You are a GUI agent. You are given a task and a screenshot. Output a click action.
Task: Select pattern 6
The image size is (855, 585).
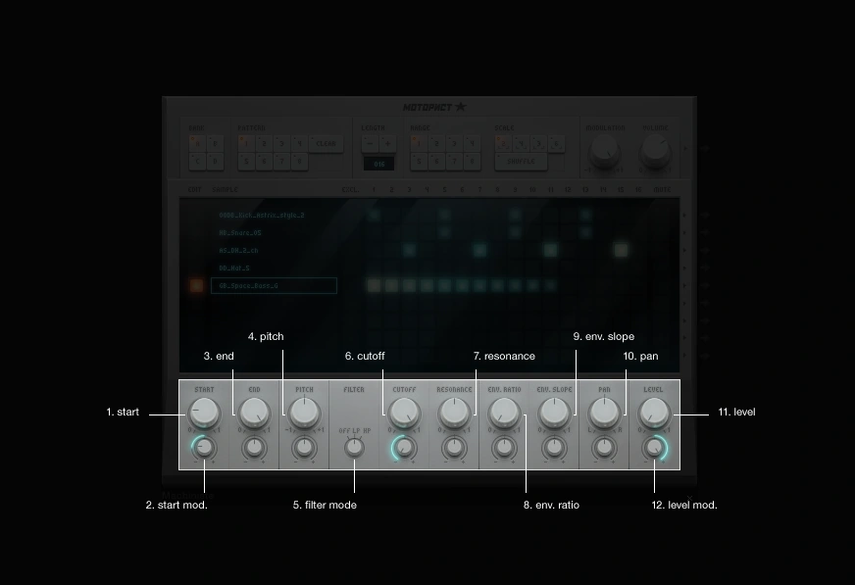(x=264, y=162)
